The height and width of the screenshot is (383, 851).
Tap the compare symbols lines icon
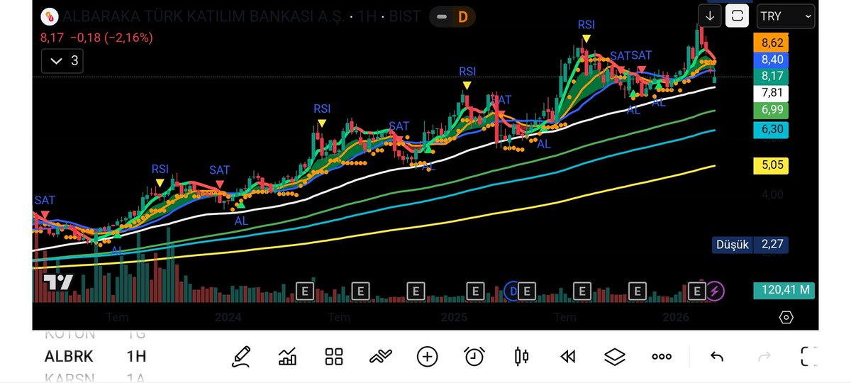(x=381, y=356)
